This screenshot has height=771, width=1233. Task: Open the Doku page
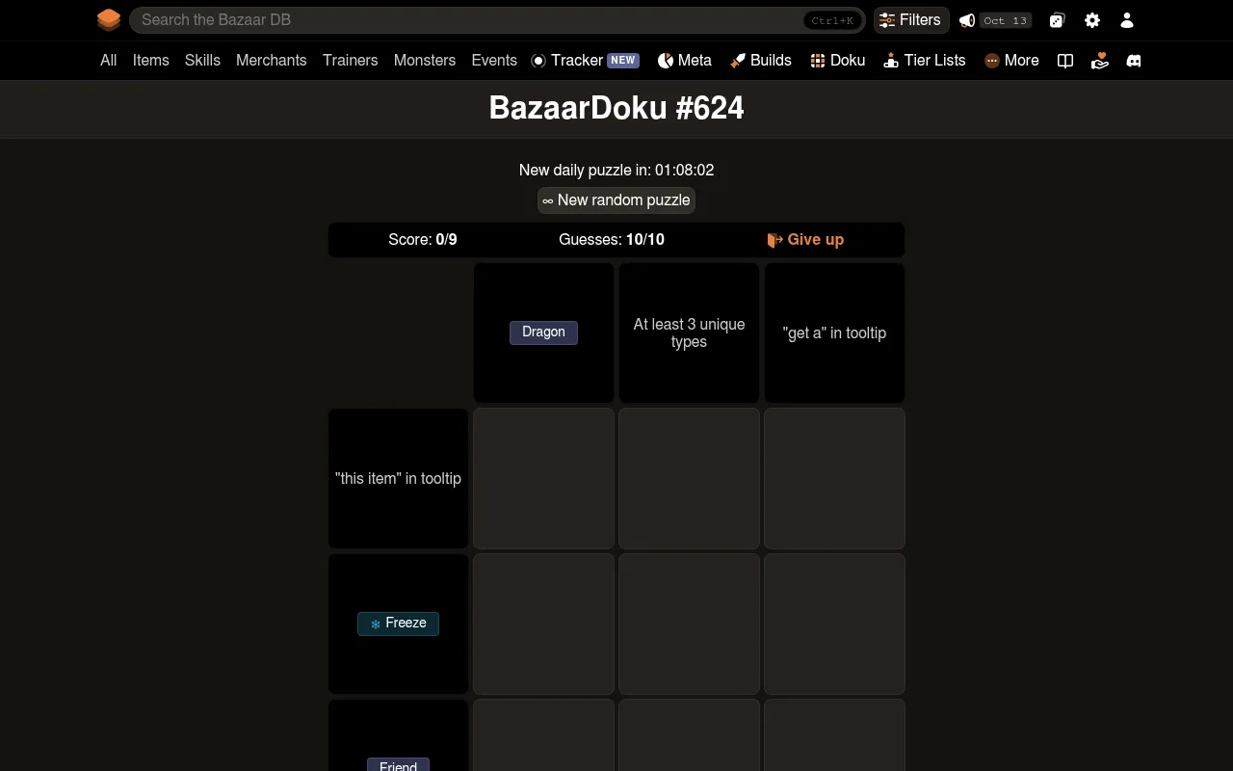coord(837,60)
